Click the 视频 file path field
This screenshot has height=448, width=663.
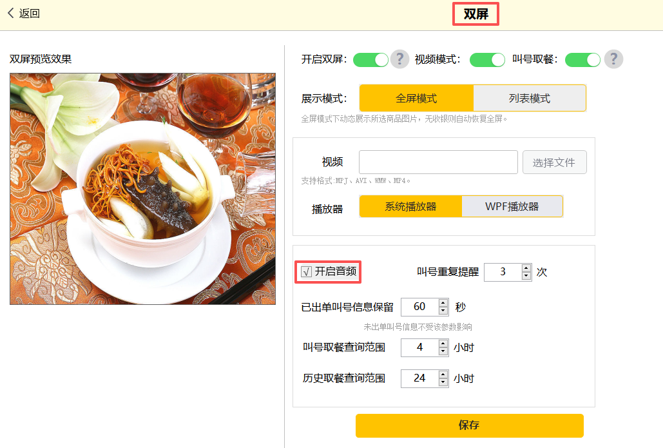coord(438,162)
